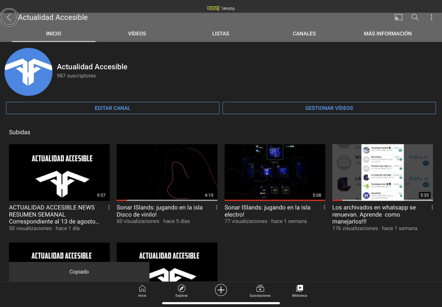Screen dimensions: 442x307
Task: Open the 4:10 Sonar Islands thumbnail
Action: 167,172
